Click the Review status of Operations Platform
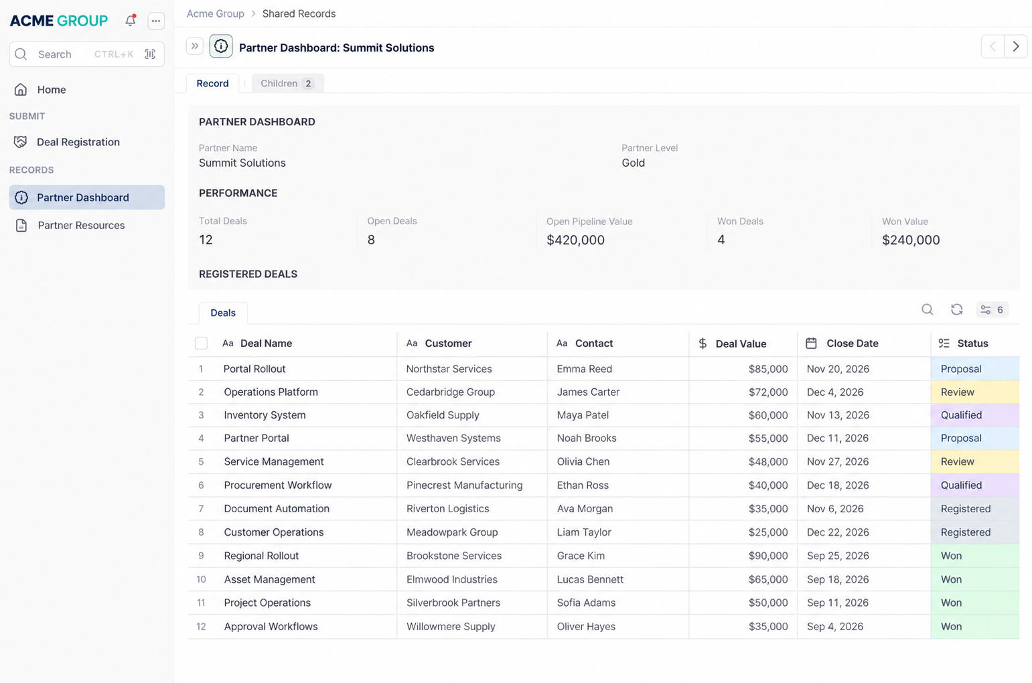The image size is (1032, 683). (975, 392)
